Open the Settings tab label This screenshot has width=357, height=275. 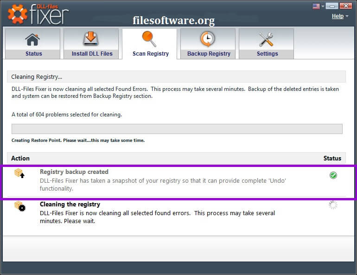(268, 54)
